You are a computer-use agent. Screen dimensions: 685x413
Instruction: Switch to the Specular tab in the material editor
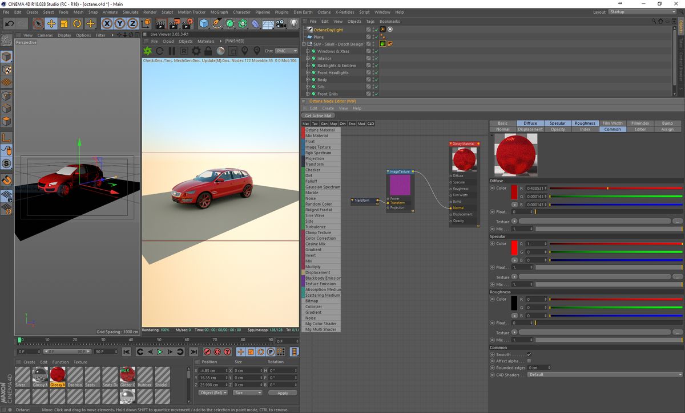coord(558,123)
